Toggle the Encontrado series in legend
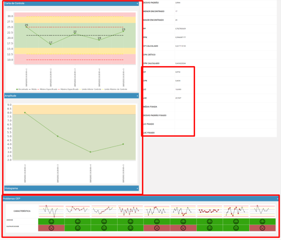 [22, 89]
